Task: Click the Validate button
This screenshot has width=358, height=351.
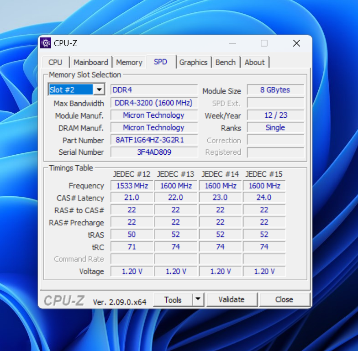Action: pyautogui.click(x=232, y=299)
